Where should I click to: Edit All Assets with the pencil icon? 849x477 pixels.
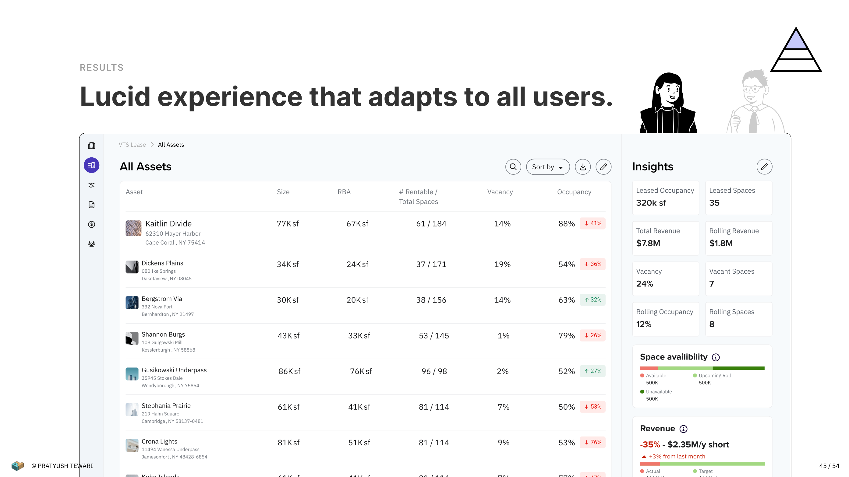point(603,167)
